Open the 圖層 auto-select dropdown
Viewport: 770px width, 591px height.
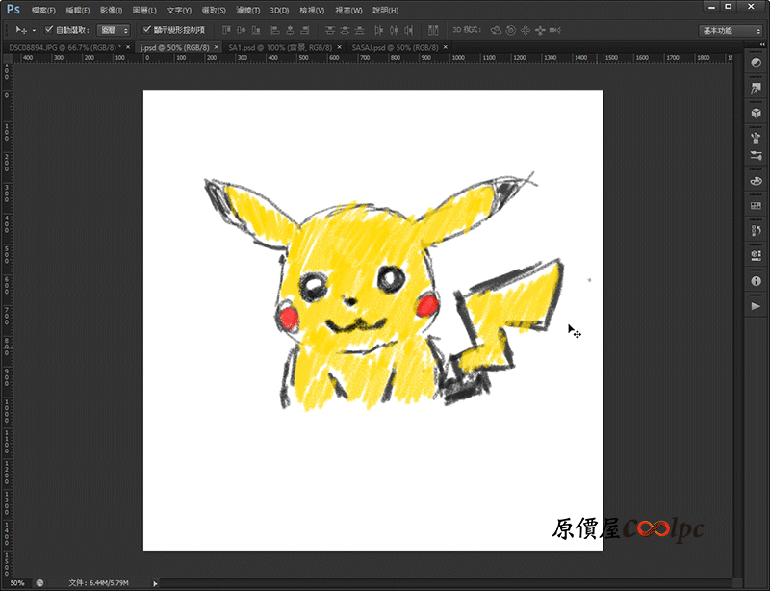[x=114, y=30]
